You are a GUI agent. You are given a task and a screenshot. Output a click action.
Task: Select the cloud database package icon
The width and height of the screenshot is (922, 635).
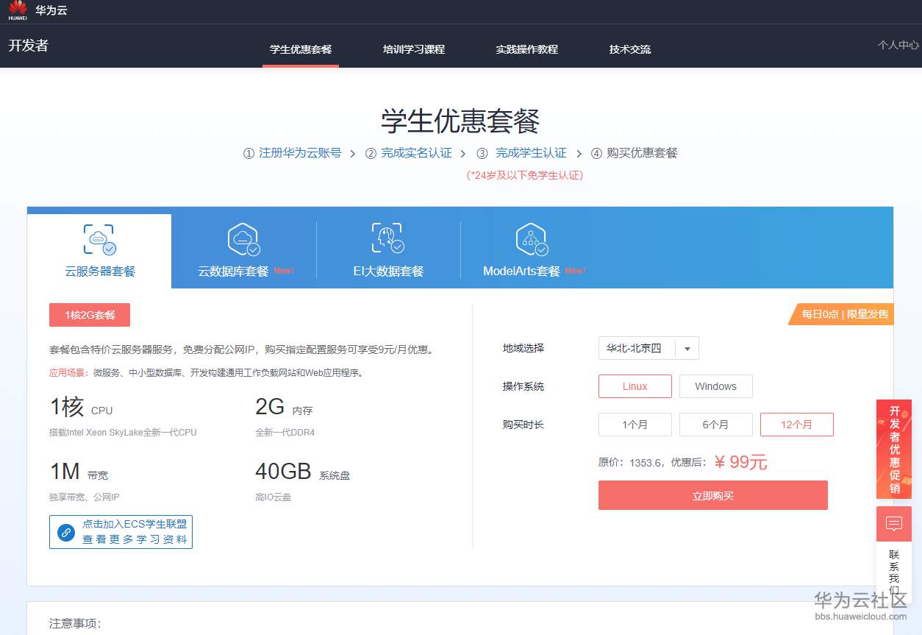(x=243, y=239)
